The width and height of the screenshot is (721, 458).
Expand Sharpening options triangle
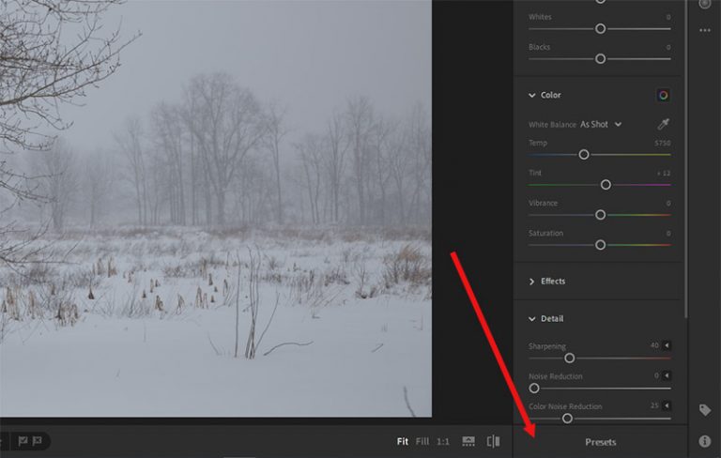coord(667,345)
